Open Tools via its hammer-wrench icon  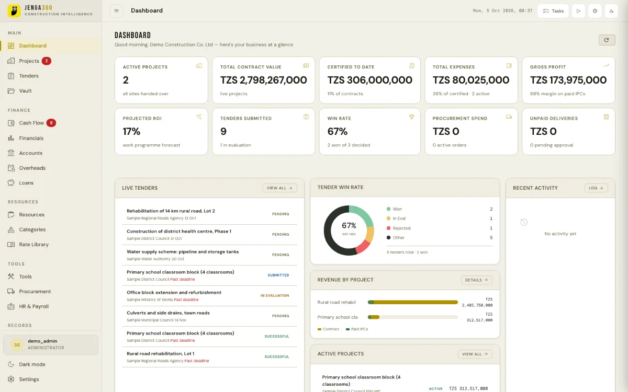tap(11, 276)
